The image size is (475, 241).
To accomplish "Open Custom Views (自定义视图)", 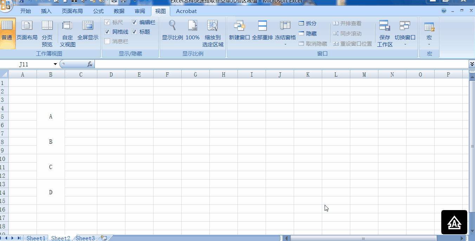I will click(67, 33).
